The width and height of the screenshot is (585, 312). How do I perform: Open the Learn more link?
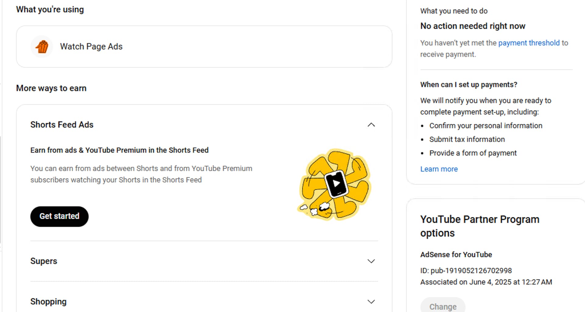tap(439, 169)
